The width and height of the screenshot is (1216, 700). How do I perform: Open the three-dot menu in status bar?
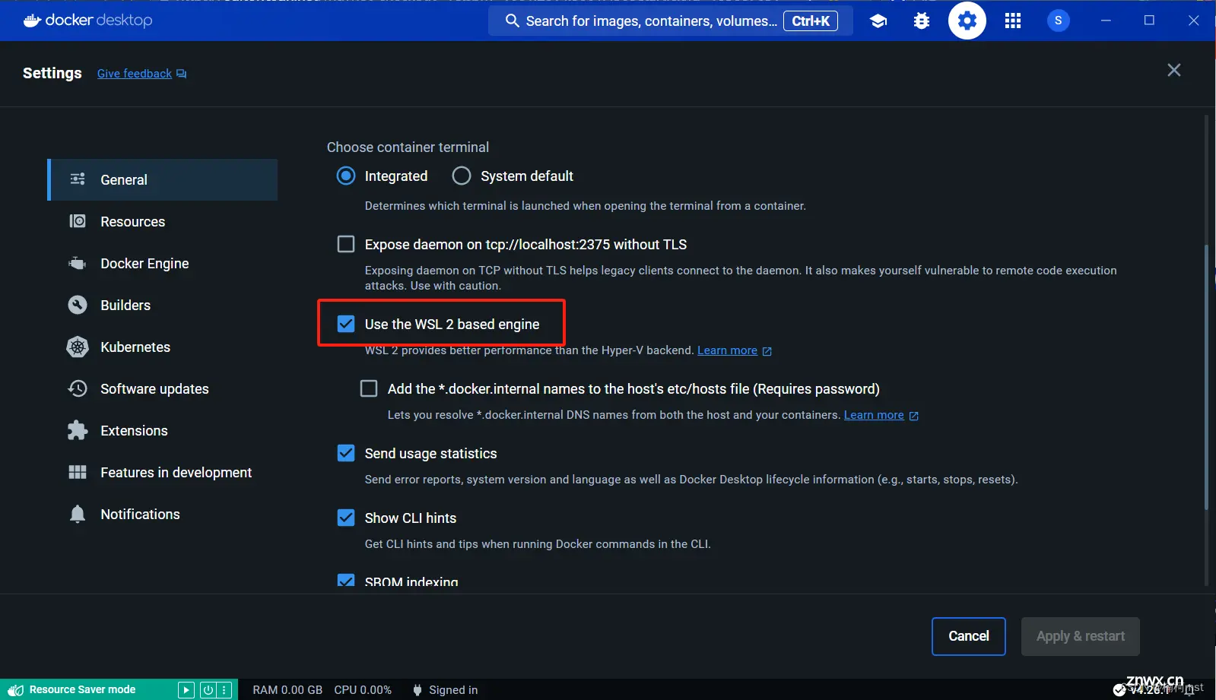coord(224,690)
